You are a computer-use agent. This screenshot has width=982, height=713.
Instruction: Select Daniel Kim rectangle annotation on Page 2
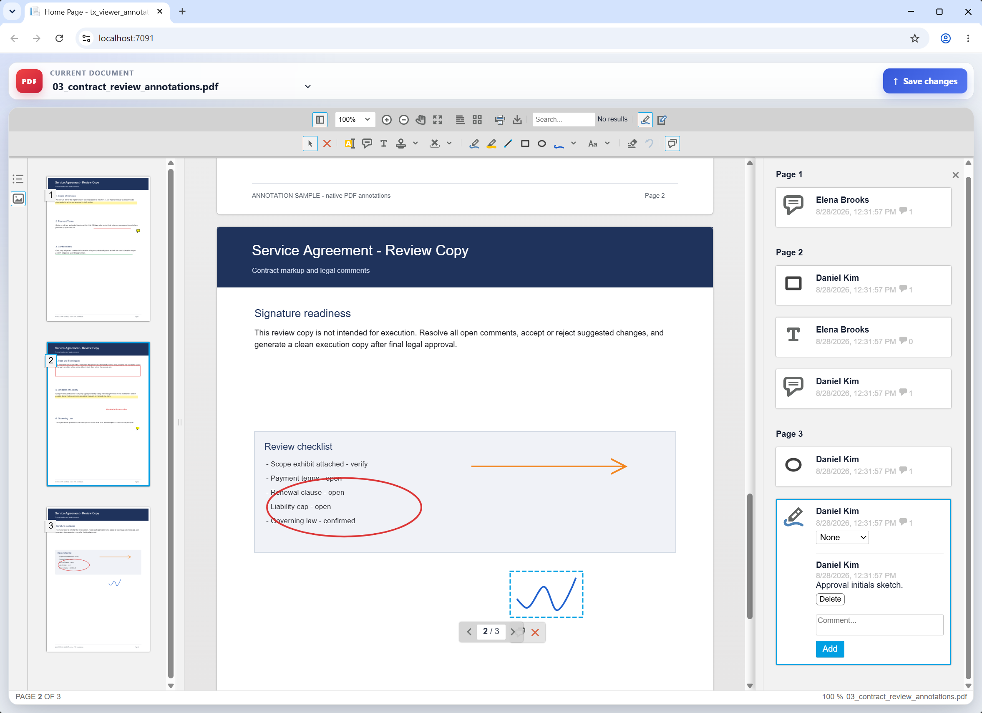point(863,285)
